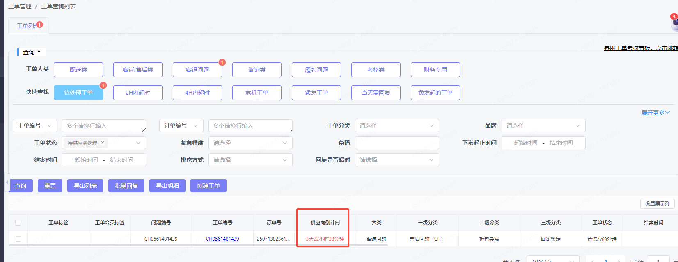678x262 pixels.
Task: Expand more filters via 展开更多
Action: [655, 113]
